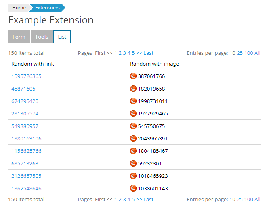Follow the 2126657505 link
Viewport: 267px width, 206px height.
coord(26,176)
